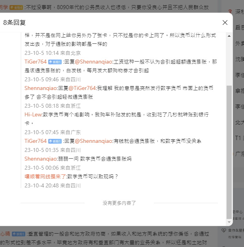This screenshot has width=244, height=247.
Task: Close the 8条回复 replies dialog
Action: 225,22
